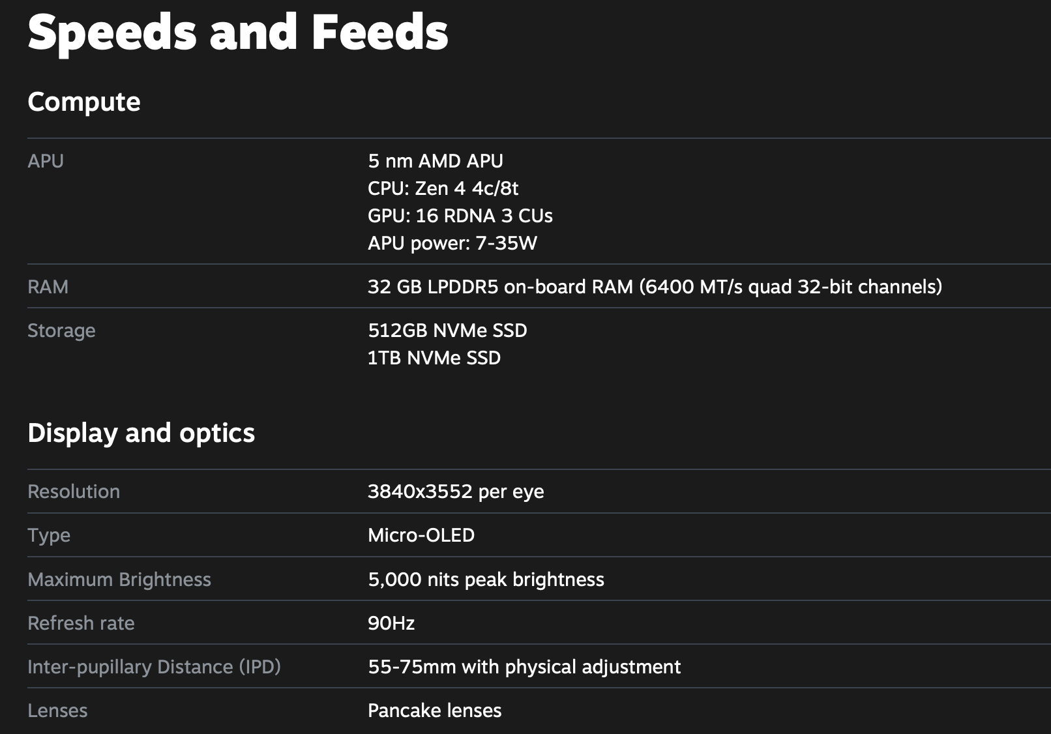Click the '512GB NVMe SSD' storage option

447,330
